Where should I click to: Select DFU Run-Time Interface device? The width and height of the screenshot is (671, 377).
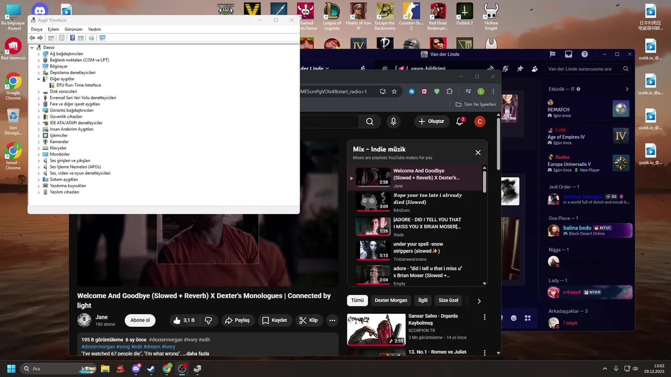pyautogui.click(x=78, y=85)
